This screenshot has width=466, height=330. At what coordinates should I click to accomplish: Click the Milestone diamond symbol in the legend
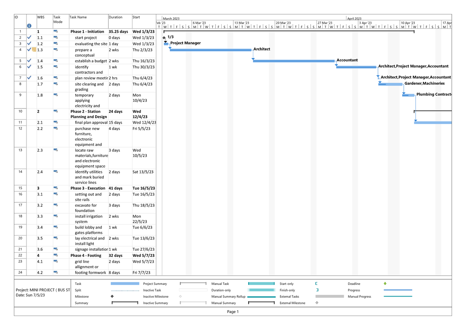[x=111, y=297]
